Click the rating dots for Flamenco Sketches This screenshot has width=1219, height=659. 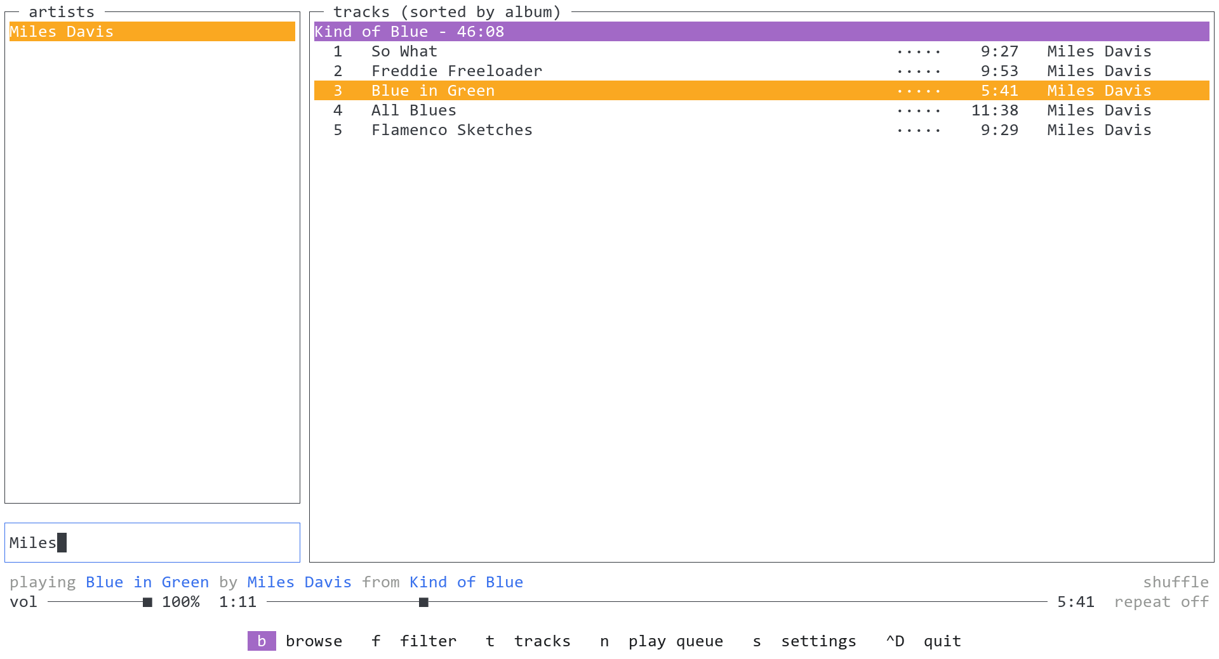coord(919,130)
